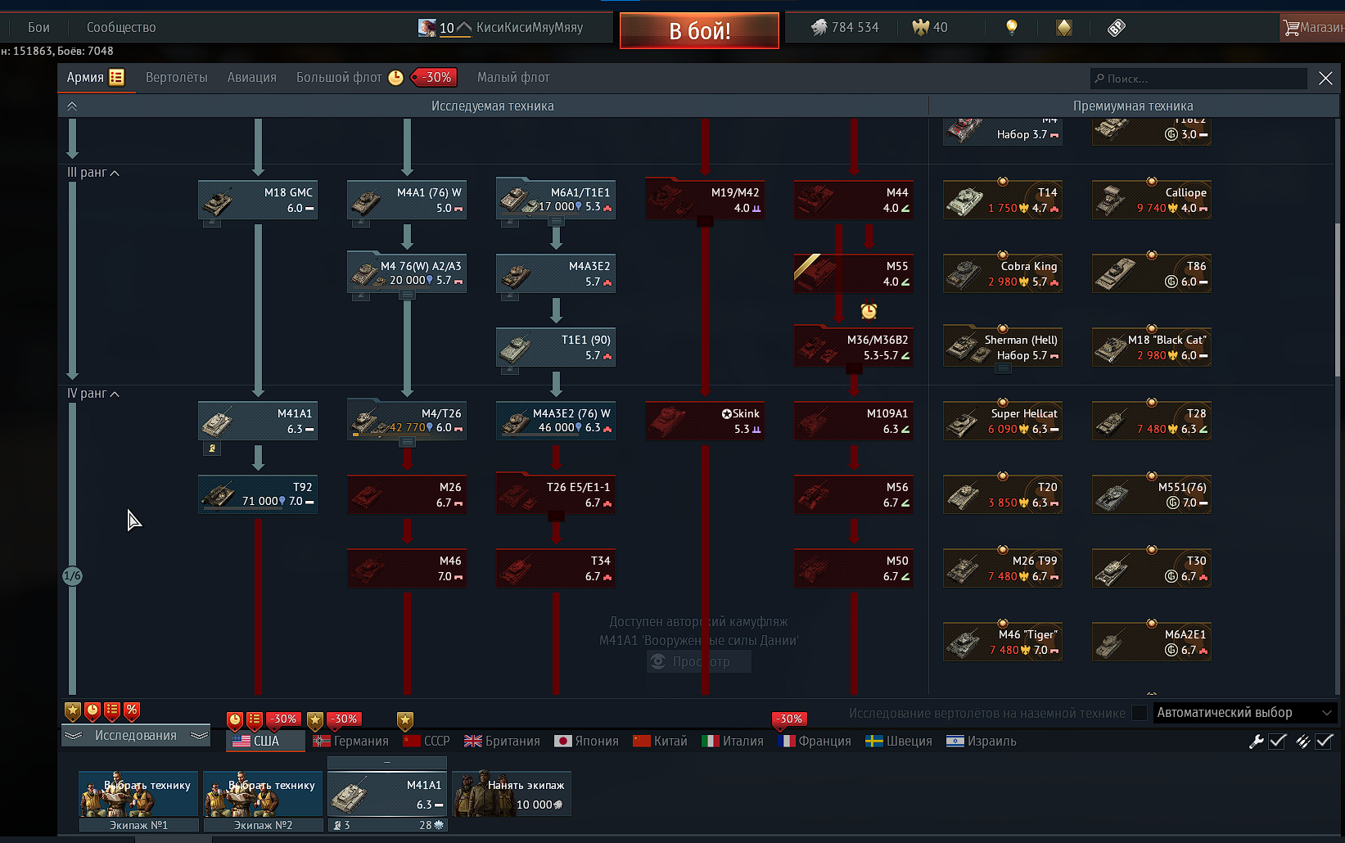This screenshot has width=1345, height=843.
Task: Click the list badge above Исследования
Action: coord(112,710)
